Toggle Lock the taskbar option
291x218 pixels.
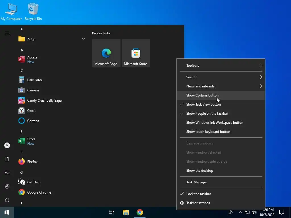point(221,194)
